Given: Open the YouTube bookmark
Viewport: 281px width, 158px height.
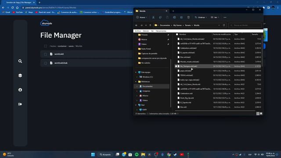Looking at the screenshot, I should [18, 12].
